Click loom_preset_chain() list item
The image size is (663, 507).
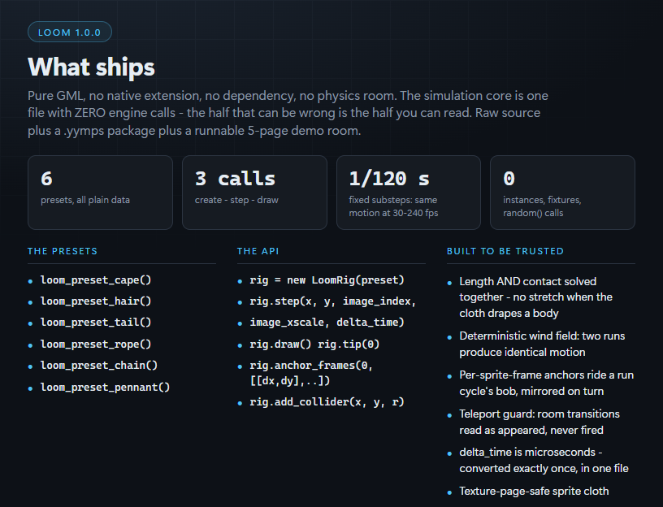(x=99, y=366)
